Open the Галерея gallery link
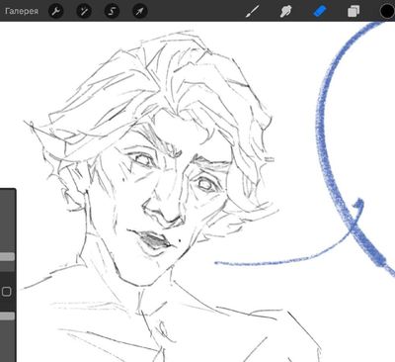 (22, 11)
